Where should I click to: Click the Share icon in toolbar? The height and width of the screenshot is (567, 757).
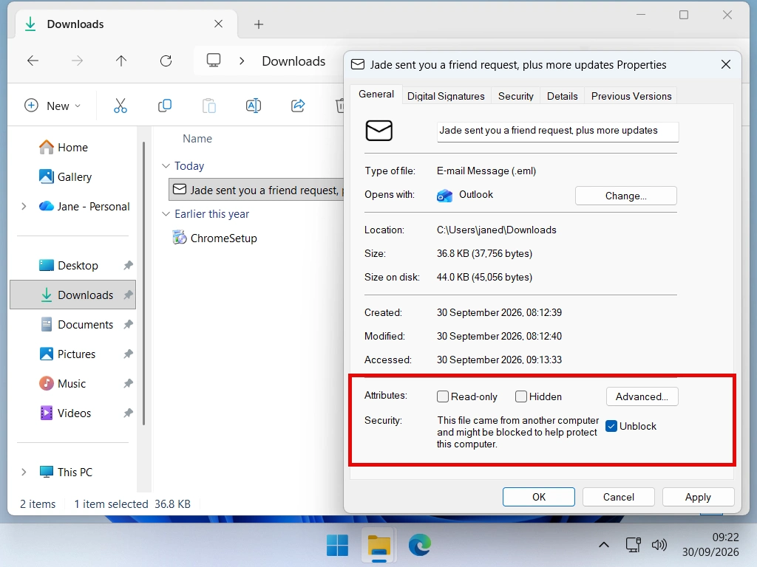click(x=298, y=106)
